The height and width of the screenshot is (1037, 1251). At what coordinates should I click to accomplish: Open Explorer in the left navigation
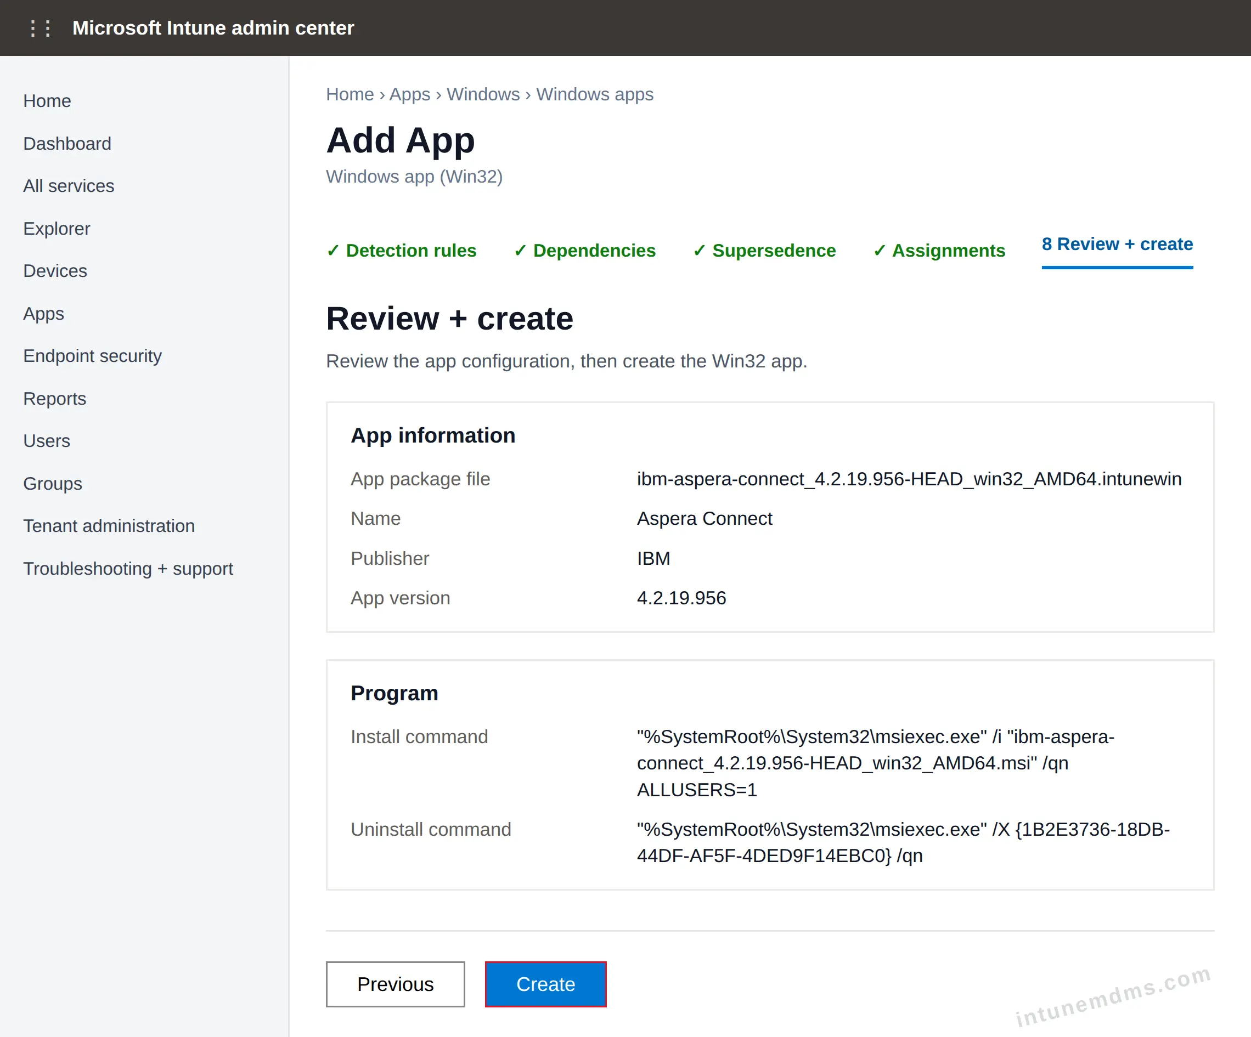[57, 229]
